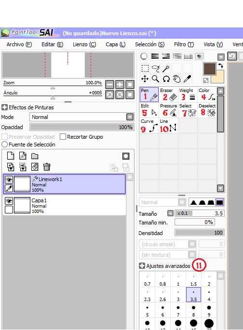Zoom in with the plus button
This screenshot has width=243, height=330.
coord(120,85)
